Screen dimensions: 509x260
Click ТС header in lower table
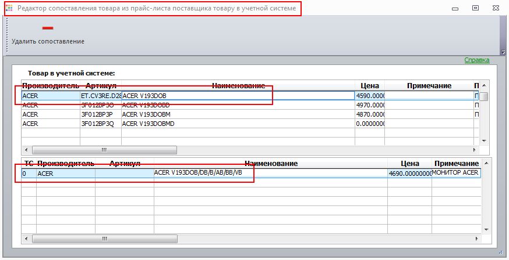(29, 164)
